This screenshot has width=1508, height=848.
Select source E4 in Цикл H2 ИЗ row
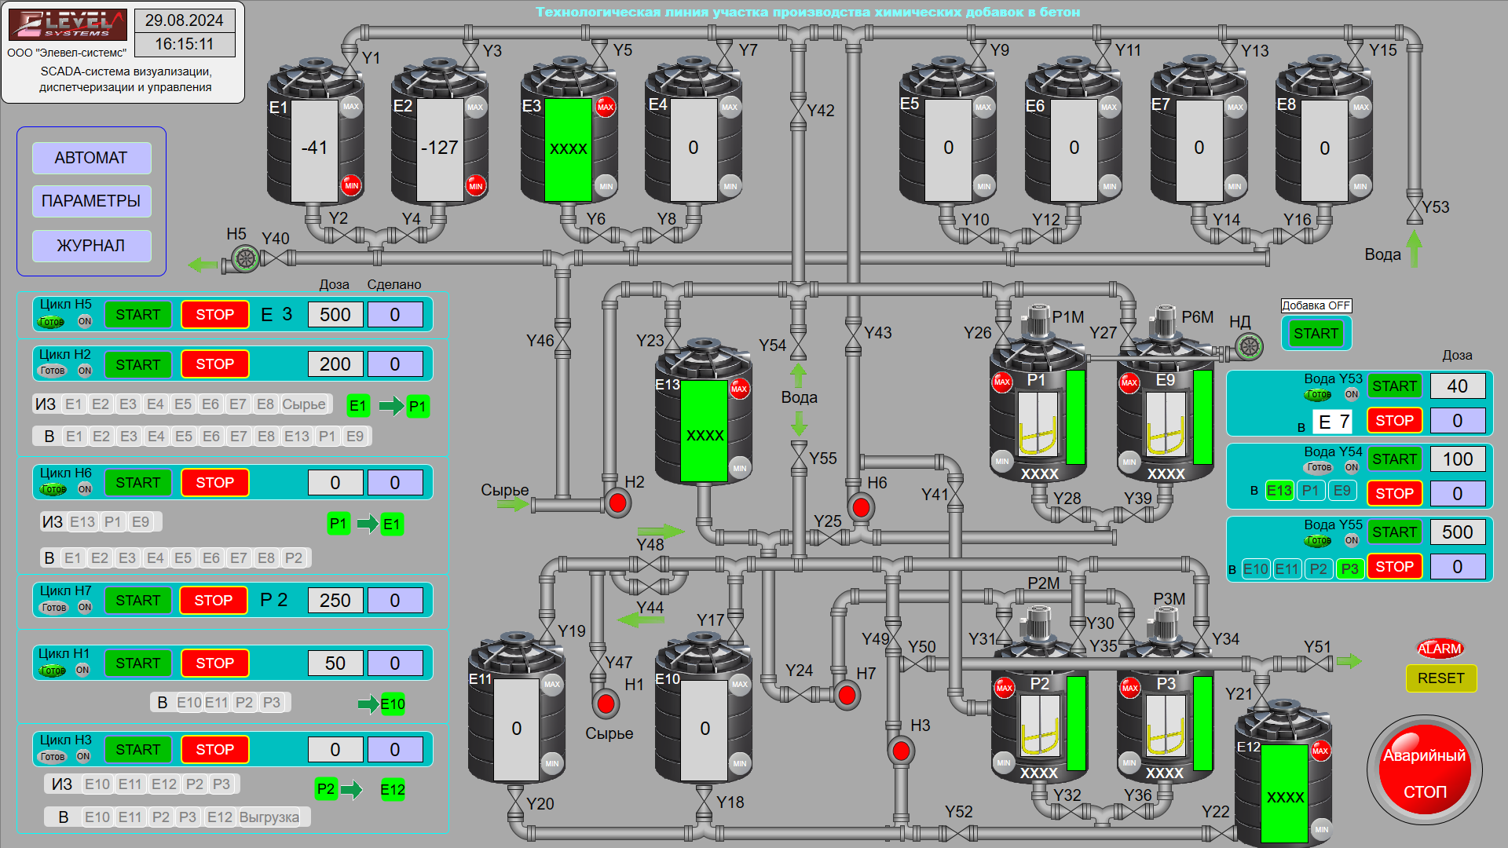156,404
